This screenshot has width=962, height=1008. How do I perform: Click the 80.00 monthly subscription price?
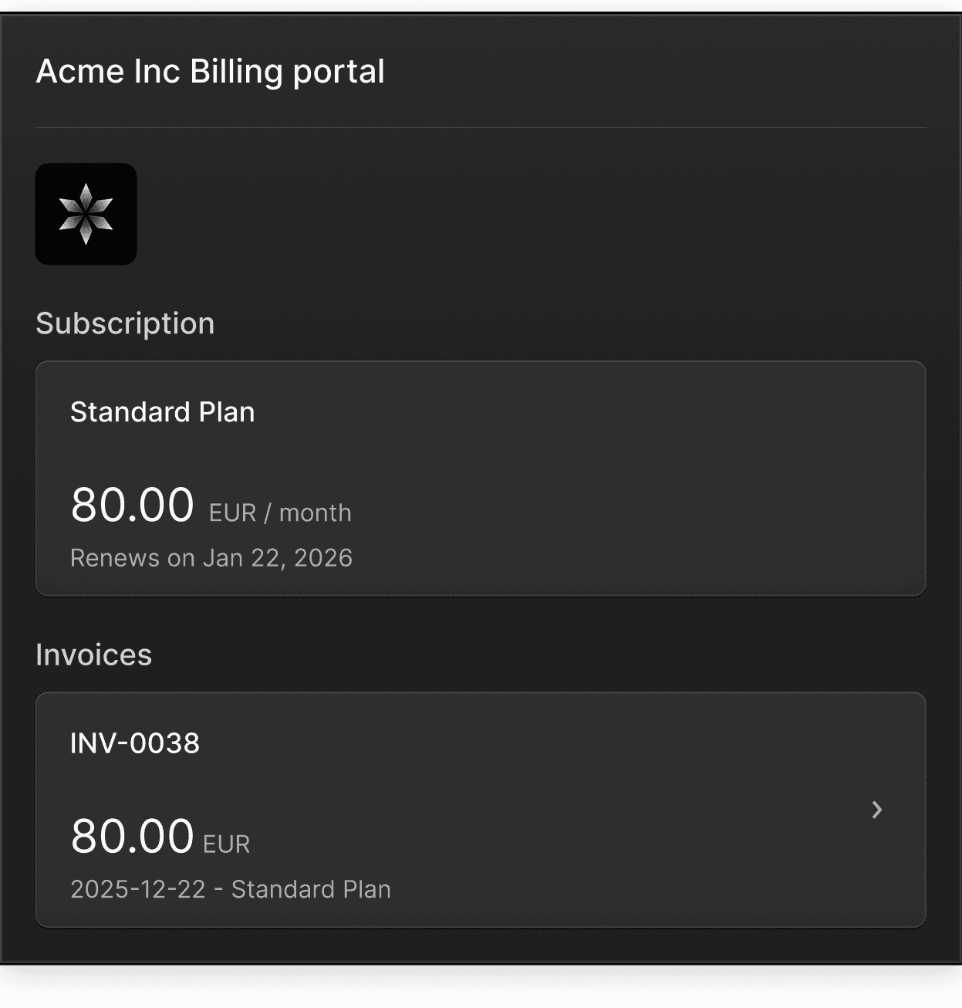pos(132,505)
